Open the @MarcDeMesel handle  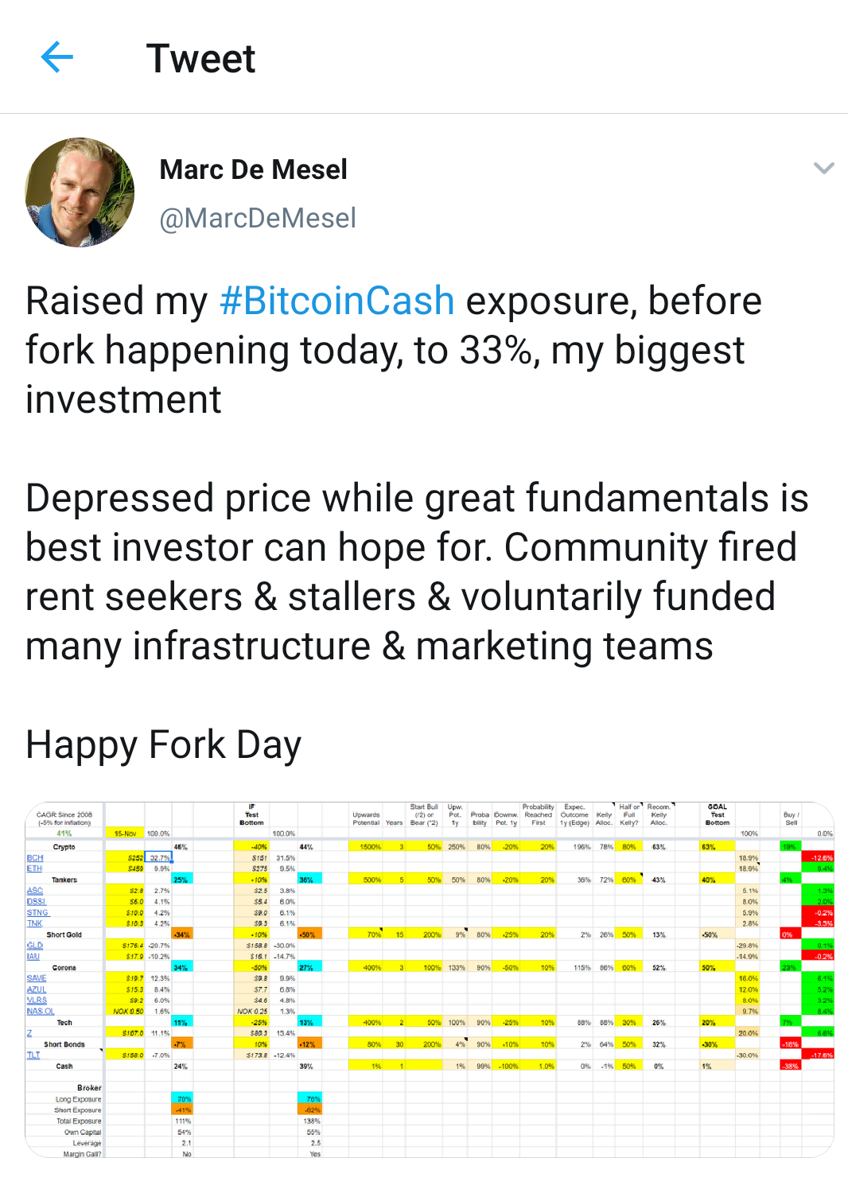pyautogui.click(x=258, y=218)
